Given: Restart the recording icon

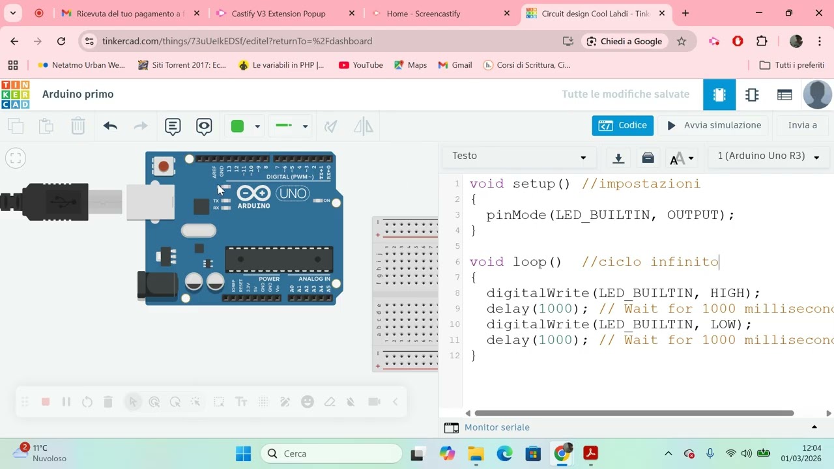Looking at the screenshot, I should click(87, 402).
